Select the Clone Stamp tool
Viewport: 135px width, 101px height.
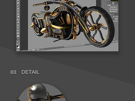18,9
